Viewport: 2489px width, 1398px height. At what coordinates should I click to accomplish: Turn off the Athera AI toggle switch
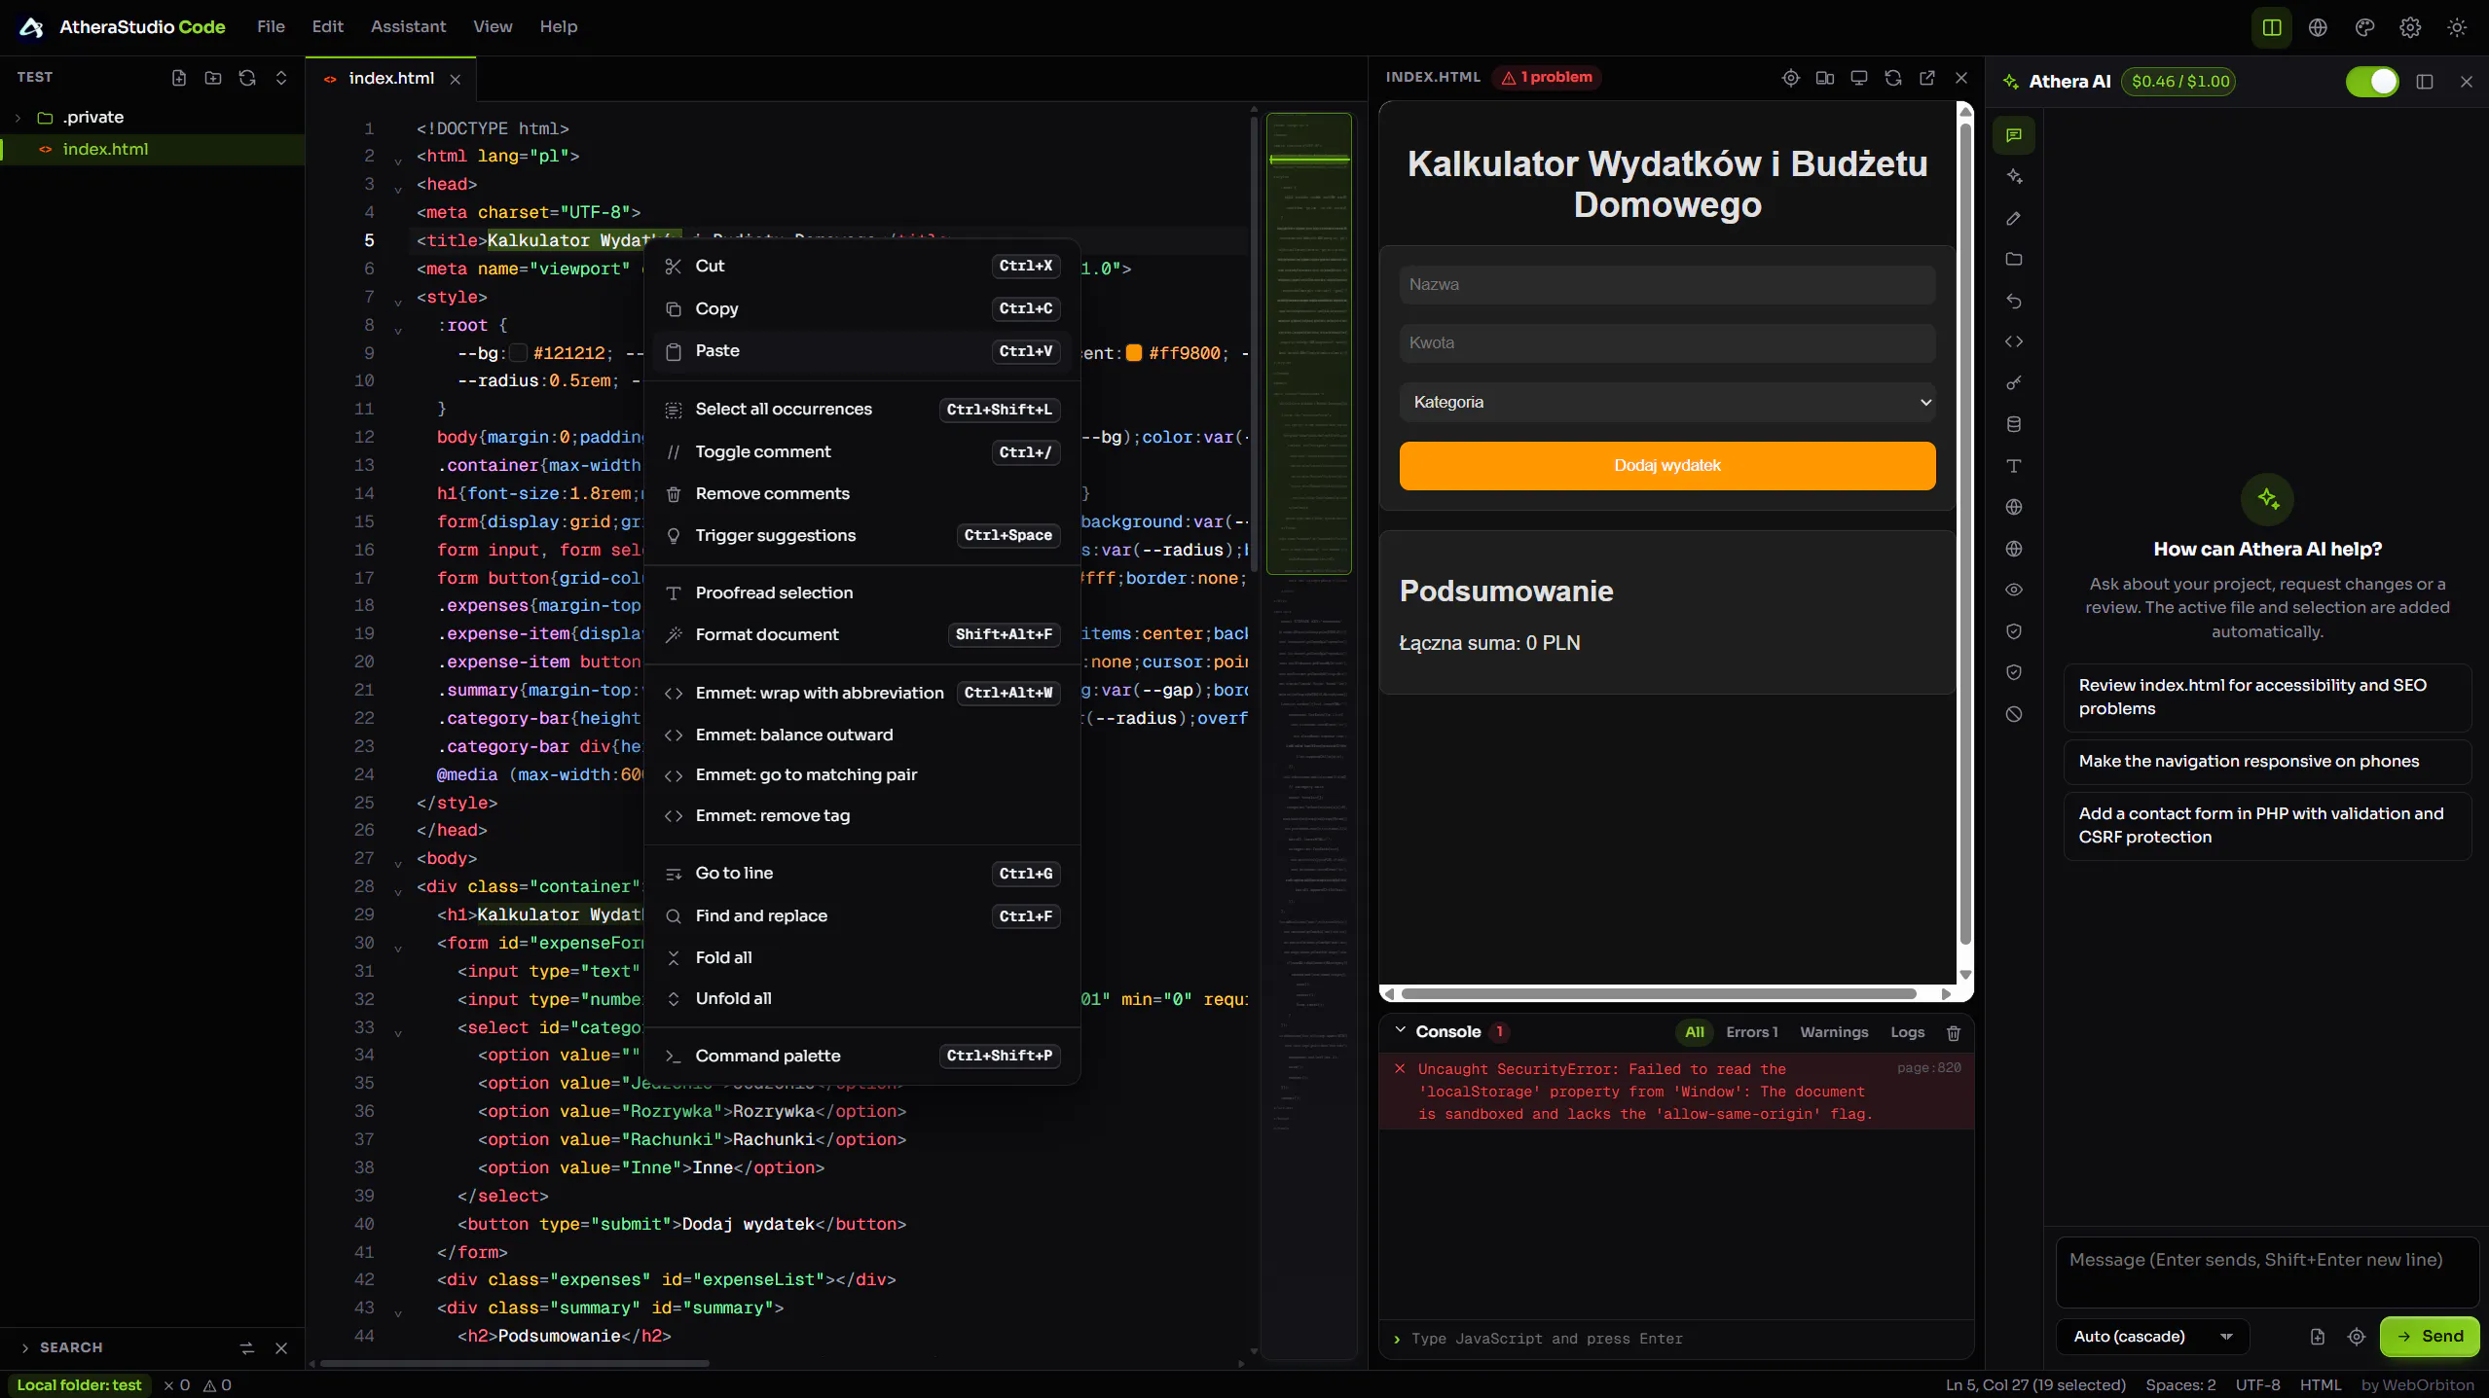pos(2372,82)
